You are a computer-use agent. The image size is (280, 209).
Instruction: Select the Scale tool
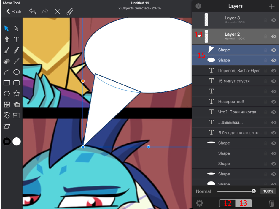click(16, 115)
